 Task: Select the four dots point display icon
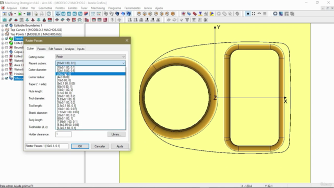pyautogui.click(x=254, y=14)
